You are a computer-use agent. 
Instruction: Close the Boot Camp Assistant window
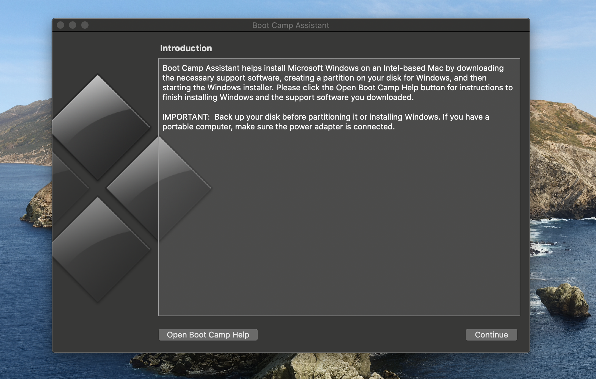click(60, 25)
